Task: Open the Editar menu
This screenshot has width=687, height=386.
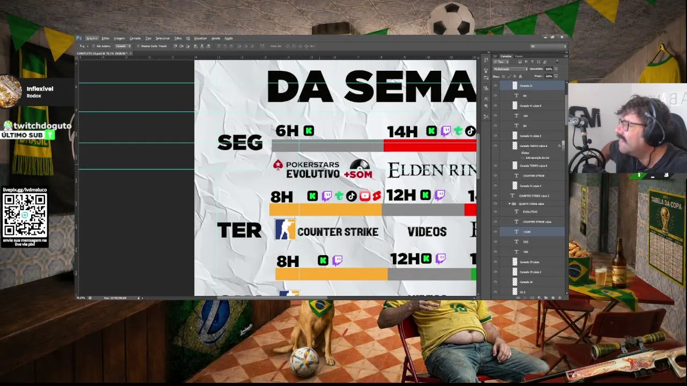Action: pyautogui.click(x=105, y=38)
